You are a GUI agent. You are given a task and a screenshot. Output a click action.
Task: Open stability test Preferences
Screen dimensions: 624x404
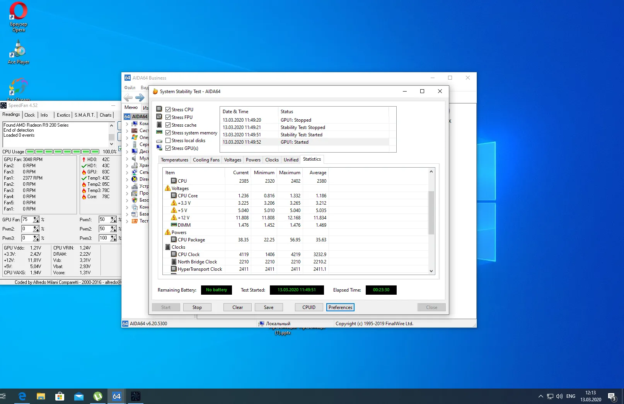click(340, 307)
